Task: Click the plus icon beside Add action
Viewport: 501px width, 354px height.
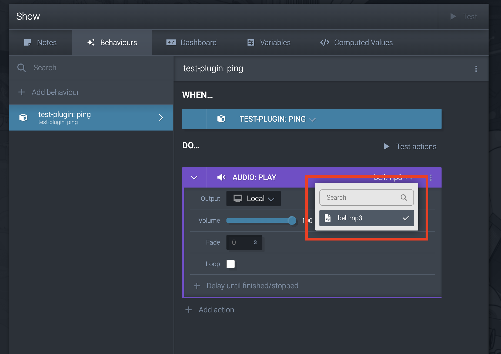Action: [189, 310]
